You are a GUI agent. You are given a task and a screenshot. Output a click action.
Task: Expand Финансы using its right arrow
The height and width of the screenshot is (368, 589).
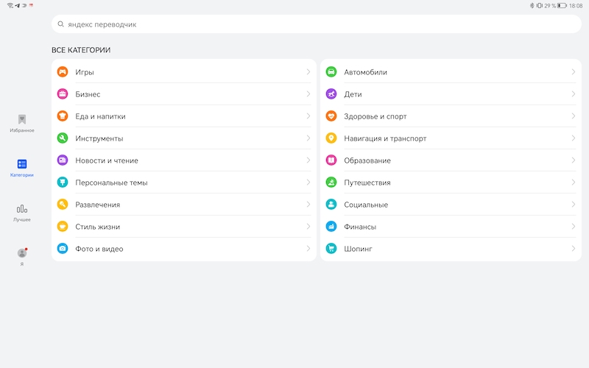pos(574,227)
